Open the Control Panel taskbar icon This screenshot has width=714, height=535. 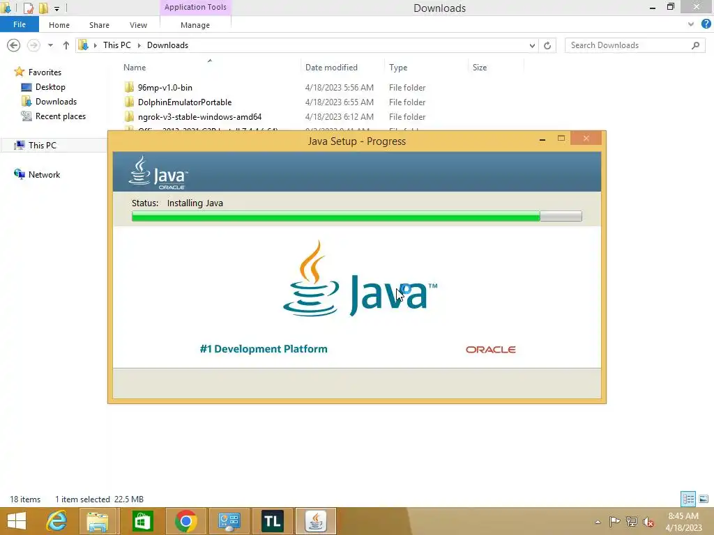click(x=229, y=521)
